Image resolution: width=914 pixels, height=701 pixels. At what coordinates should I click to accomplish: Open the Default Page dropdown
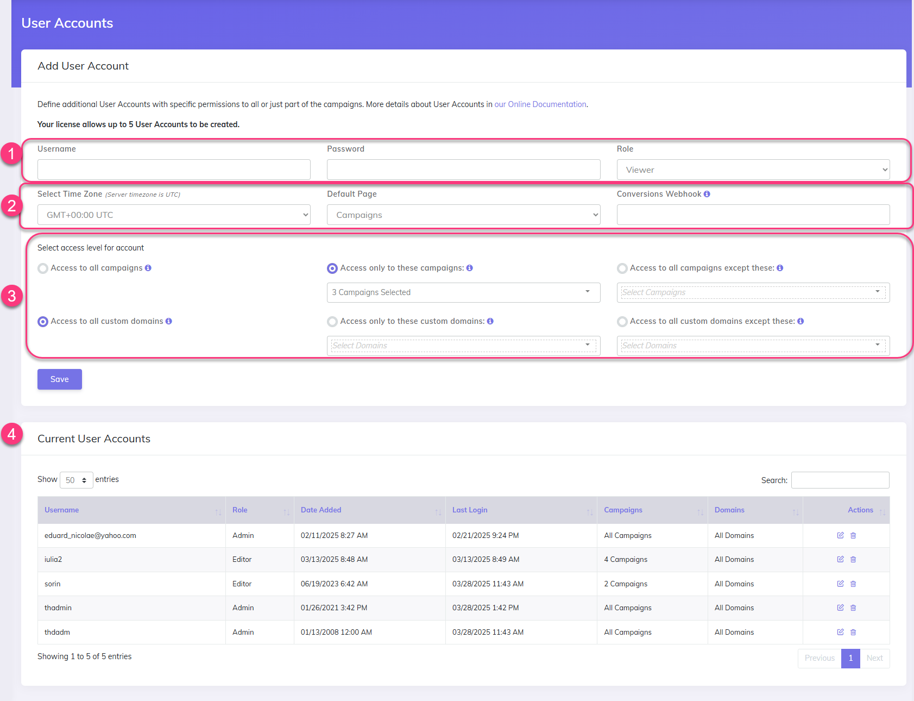[x=463, y=215]
